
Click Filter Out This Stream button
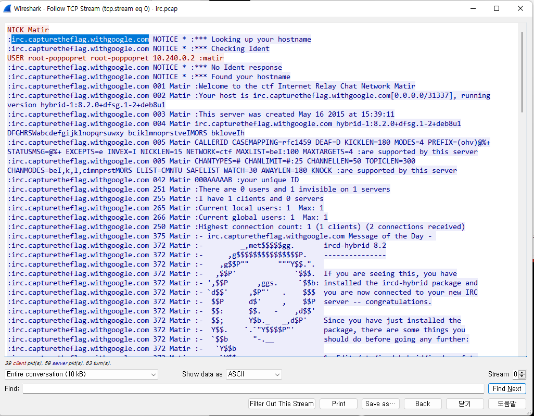pos(282,404)
